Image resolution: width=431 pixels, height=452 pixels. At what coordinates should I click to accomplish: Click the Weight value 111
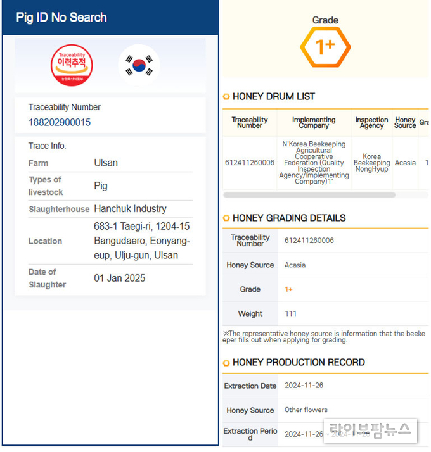click(291, 313)
